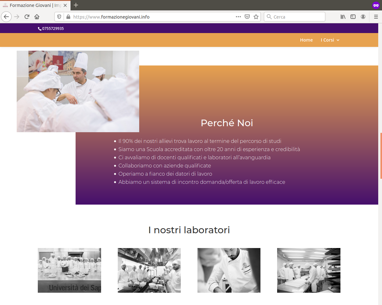Expand the I Corsi dropdown menu

(x=330, y=40)
